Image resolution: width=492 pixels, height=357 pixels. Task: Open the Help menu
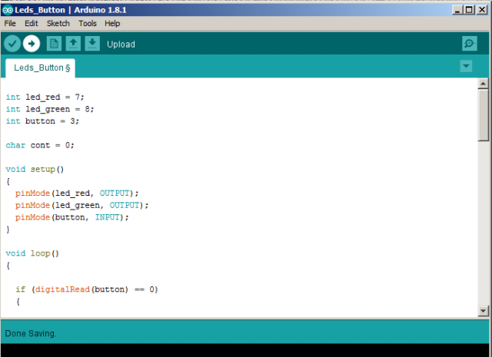112,24
